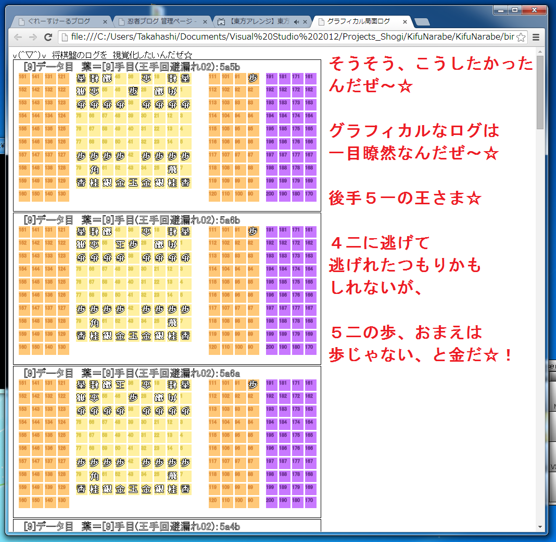Close the 忍者ブログ 管理ページ tab
This screenshot has height=542, width=556.
coord(205,22)
